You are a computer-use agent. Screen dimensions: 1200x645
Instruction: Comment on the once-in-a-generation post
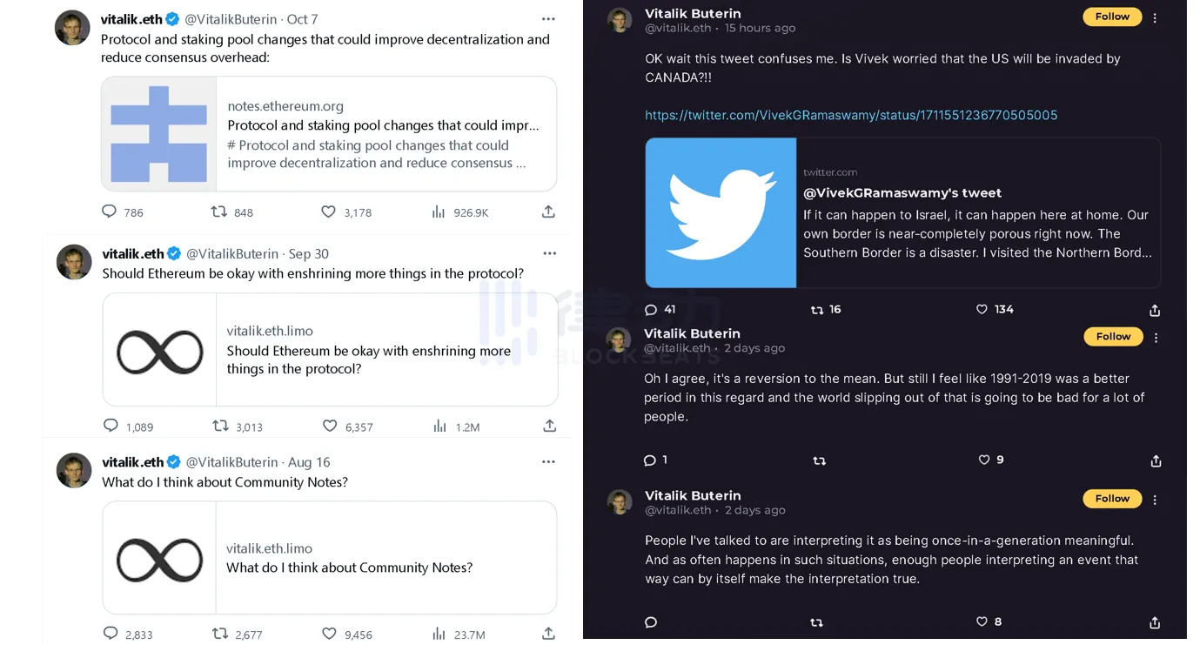[651, 622]
